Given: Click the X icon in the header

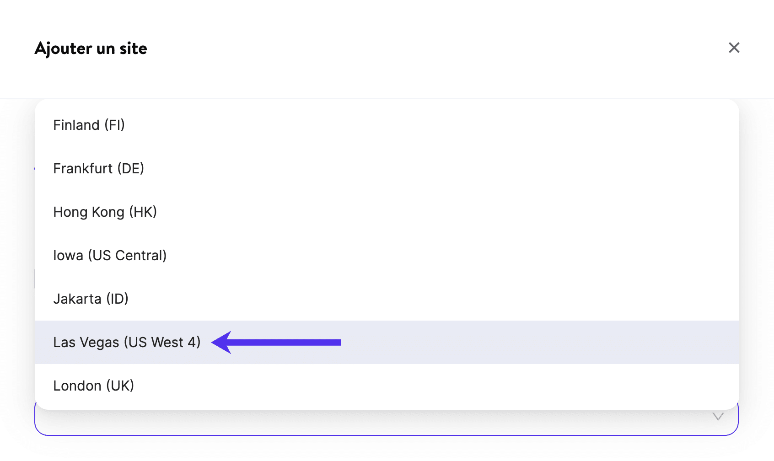Looking at the screenshot, I should coord(734,48).
